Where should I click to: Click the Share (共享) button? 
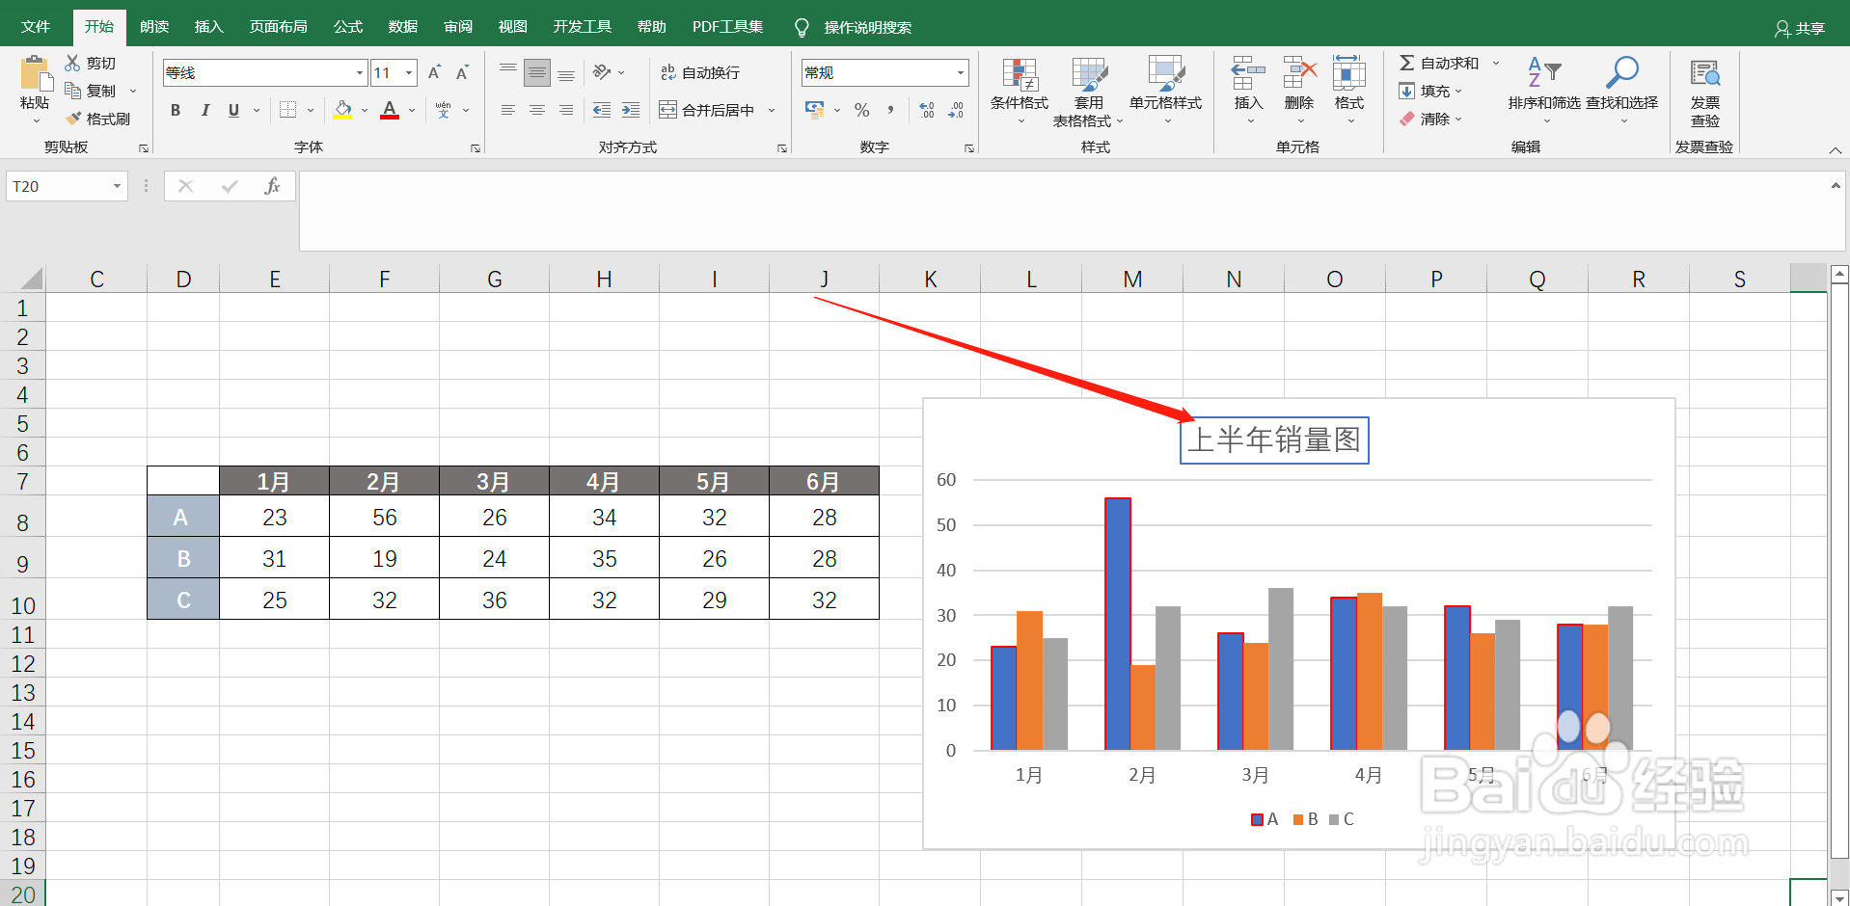[1800, 28]
